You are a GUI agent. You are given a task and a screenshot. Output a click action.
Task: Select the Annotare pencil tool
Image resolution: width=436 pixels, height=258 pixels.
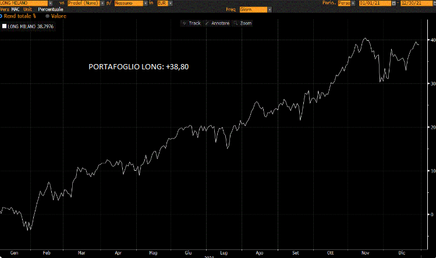pyautogui.click(x=218, y=23)
